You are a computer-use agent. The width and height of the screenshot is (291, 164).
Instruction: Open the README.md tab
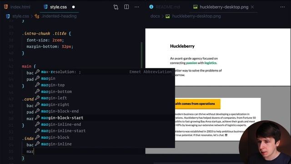pos(168,7)
